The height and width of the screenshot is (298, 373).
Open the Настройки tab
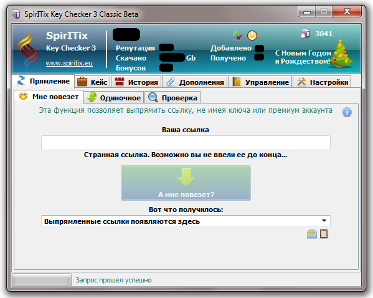tap(322, 82)
